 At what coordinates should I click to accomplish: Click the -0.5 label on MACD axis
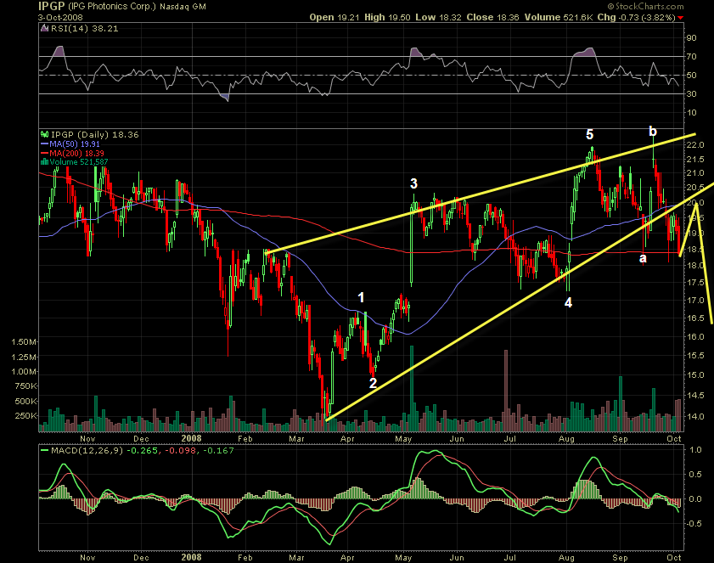pos(694,524)
